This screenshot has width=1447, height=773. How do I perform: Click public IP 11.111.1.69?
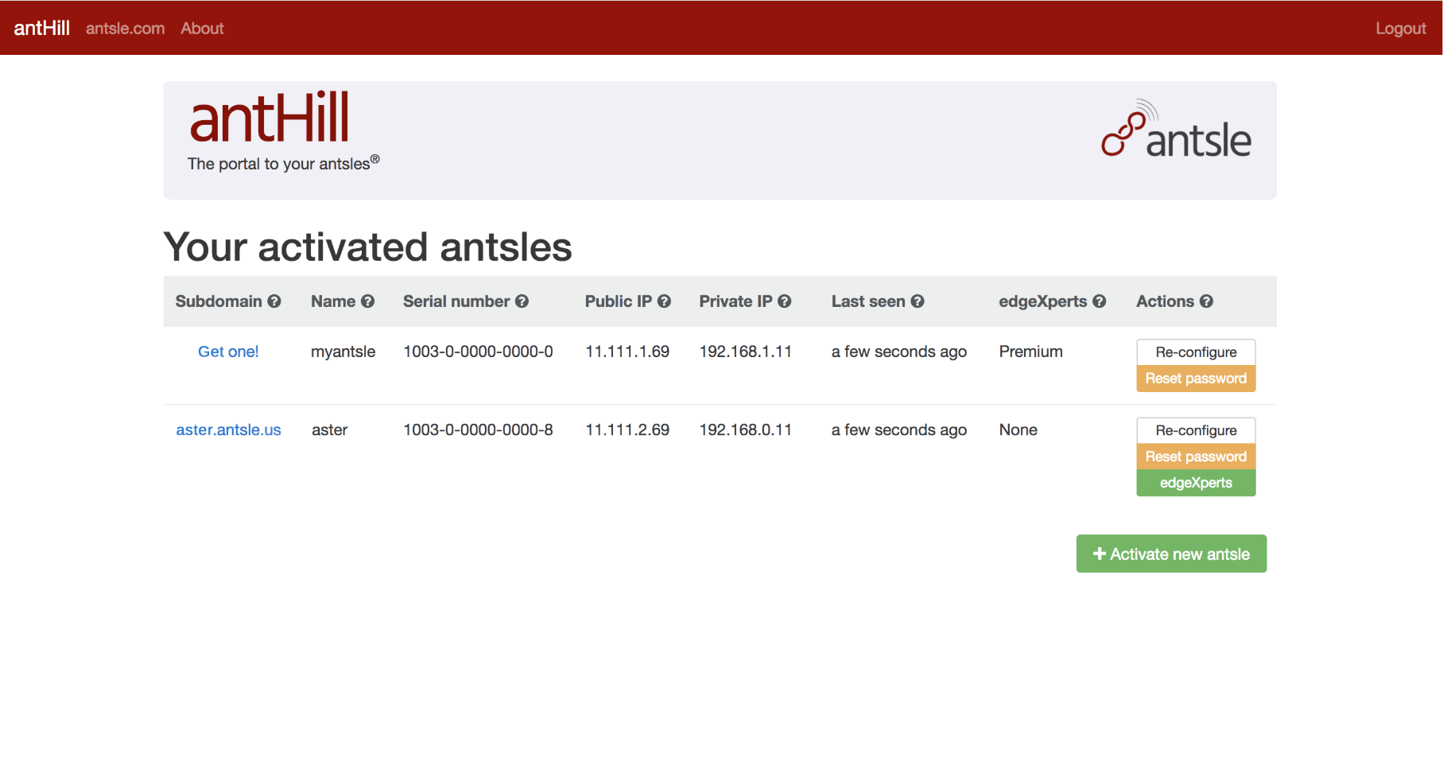pyautogui.click(x=627, y=352)
